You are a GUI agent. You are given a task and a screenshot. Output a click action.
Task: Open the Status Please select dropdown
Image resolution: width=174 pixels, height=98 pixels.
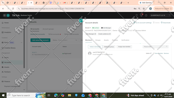(x=65, y=40)
